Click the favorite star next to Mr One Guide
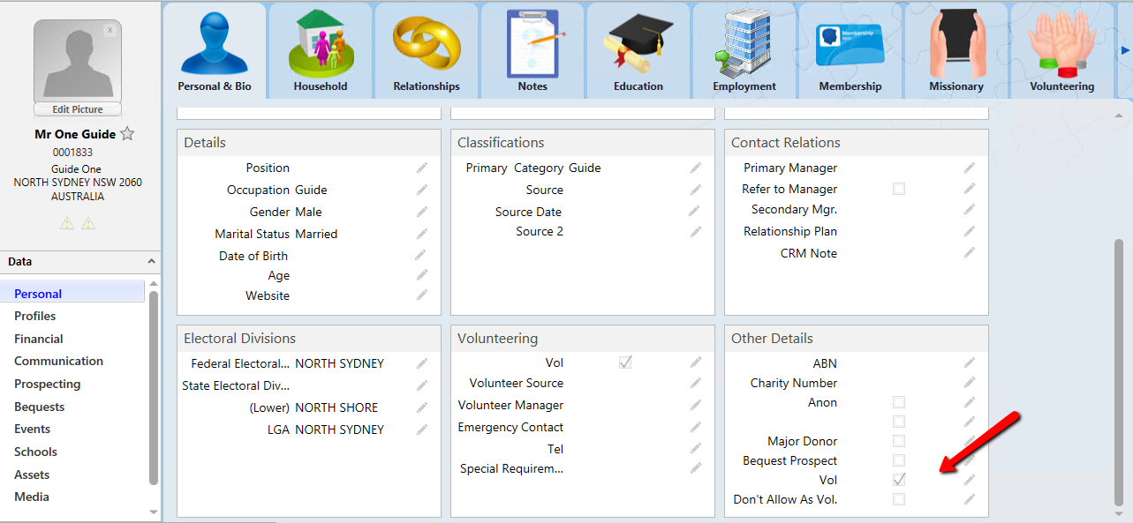1133x523 pixels. pos(127,134)
